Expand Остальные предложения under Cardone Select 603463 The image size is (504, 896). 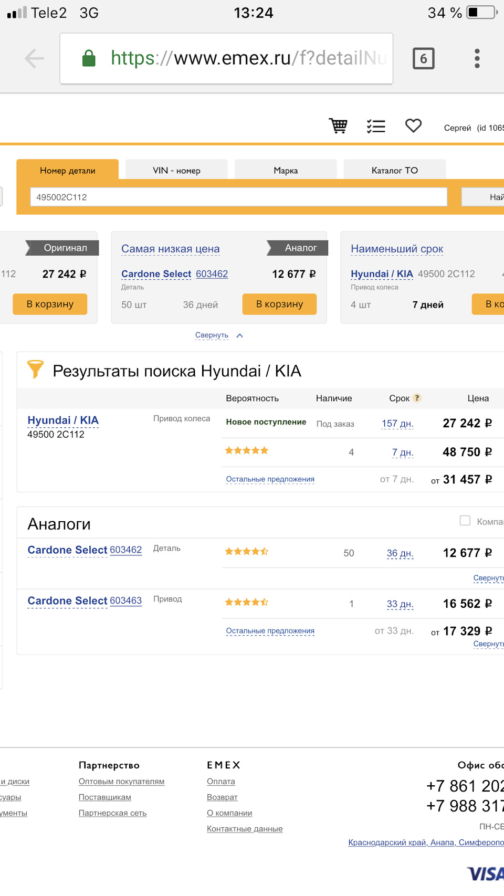[270, 631]
